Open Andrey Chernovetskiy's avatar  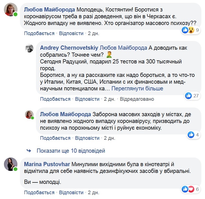point(29,48)
